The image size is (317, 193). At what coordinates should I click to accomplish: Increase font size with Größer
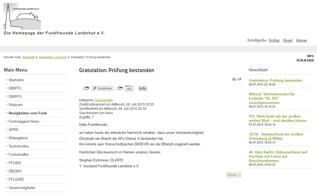tap(274, 40)
